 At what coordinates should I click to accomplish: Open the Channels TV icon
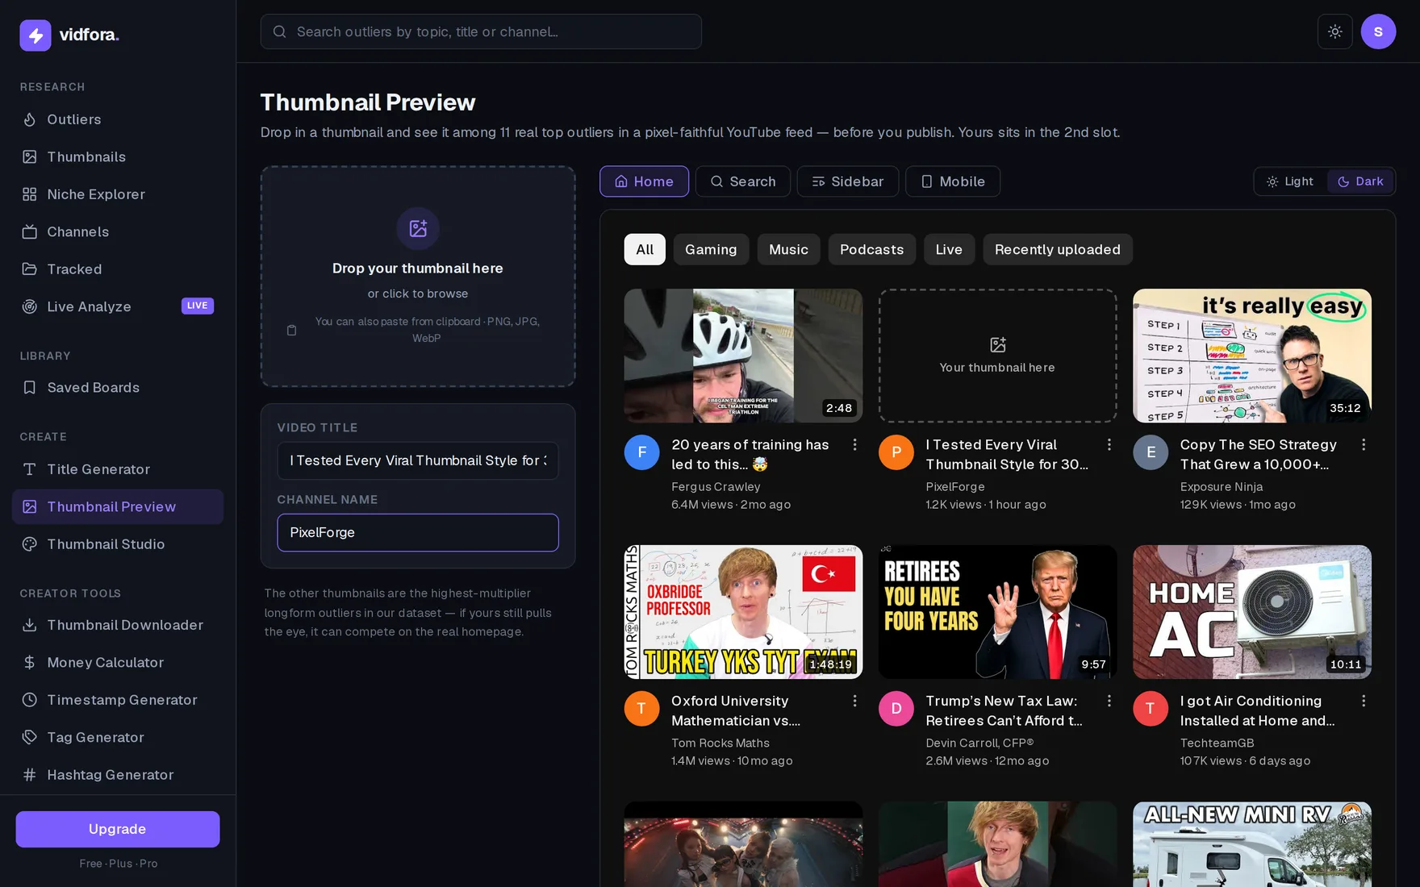tap(30, 231)
